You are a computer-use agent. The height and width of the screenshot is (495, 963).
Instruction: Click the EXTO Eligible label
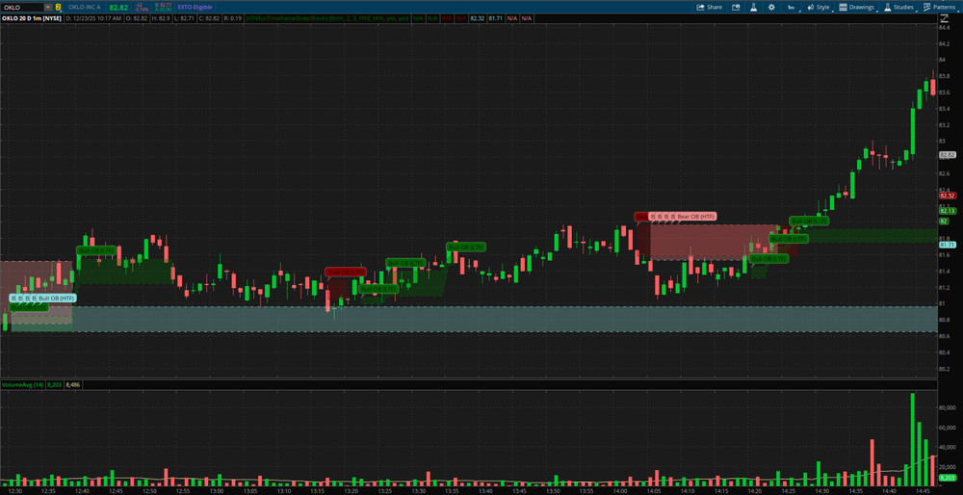(195, 7)
